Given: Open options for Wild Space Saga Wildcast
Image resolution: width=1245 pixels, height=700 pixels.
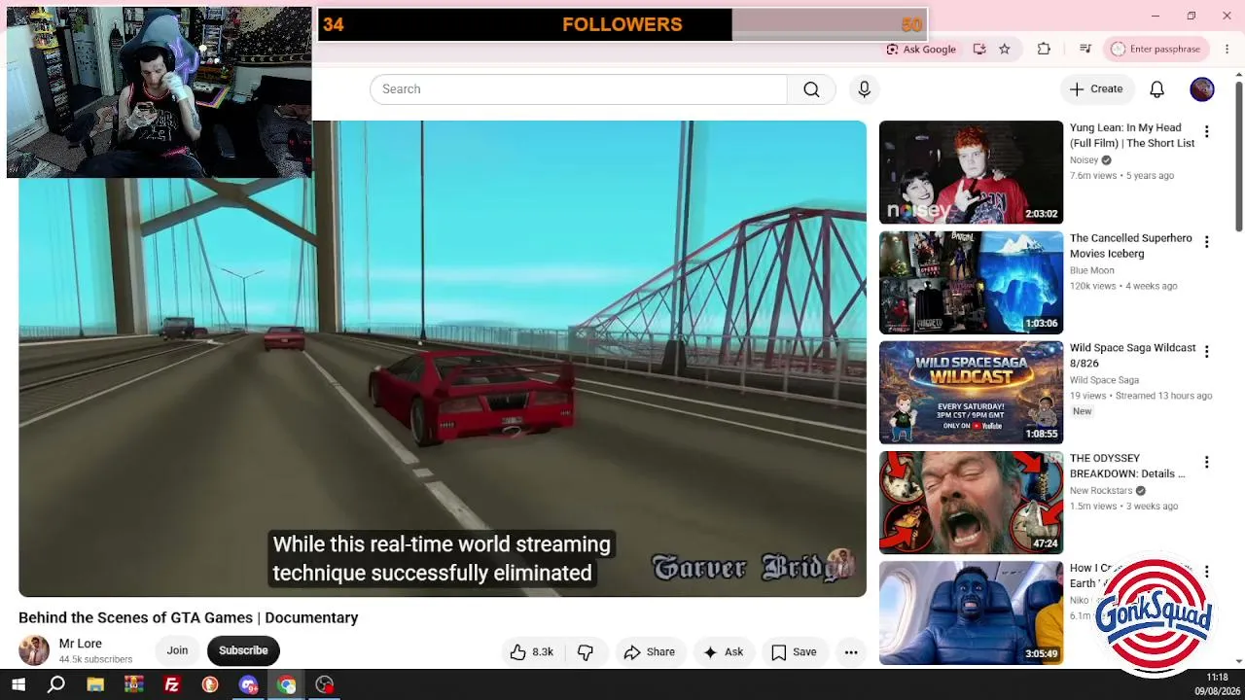Looking at the screenshot, I should 1206,352.
